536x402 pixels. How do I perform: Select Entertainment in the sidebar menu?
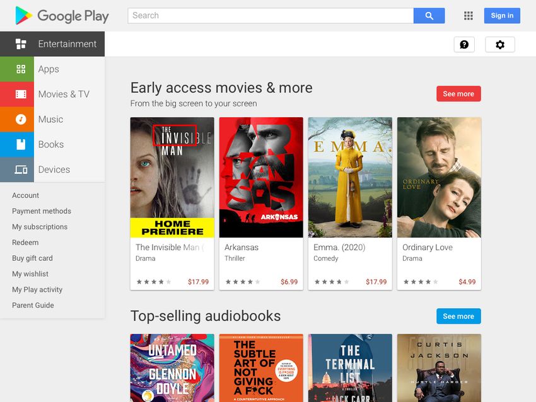[x=52, y=44]
